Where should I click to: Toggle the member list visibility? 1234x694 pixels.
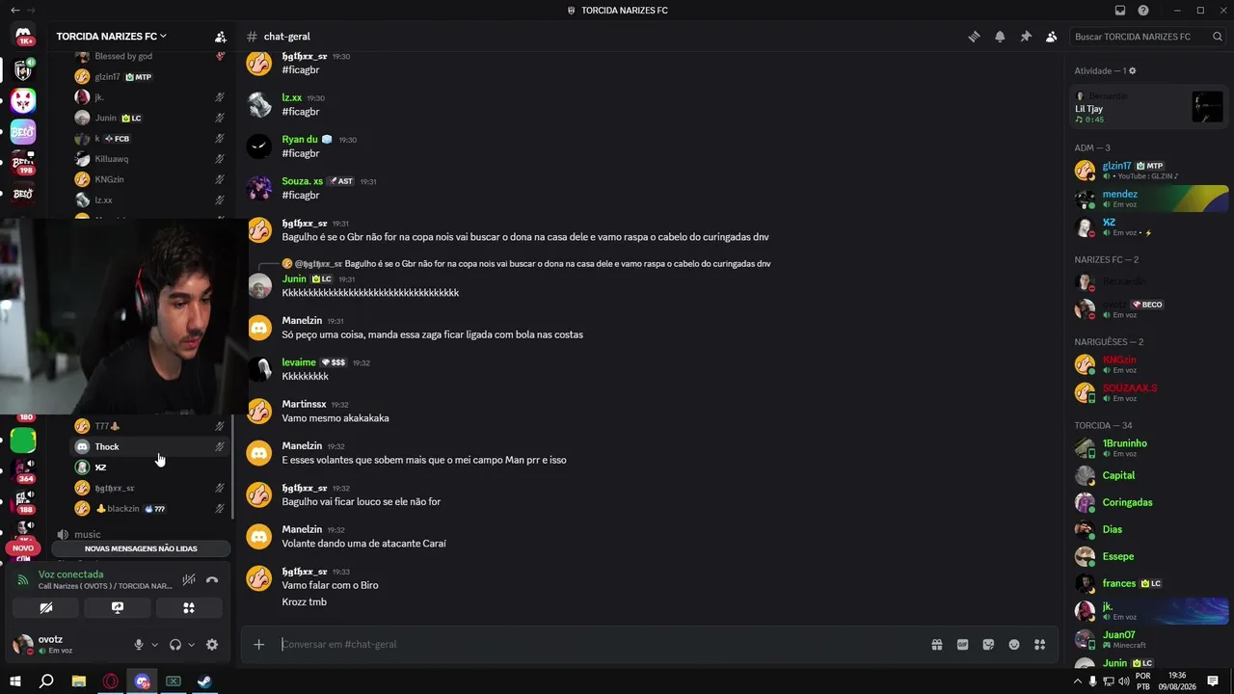tap(1052, 37)
